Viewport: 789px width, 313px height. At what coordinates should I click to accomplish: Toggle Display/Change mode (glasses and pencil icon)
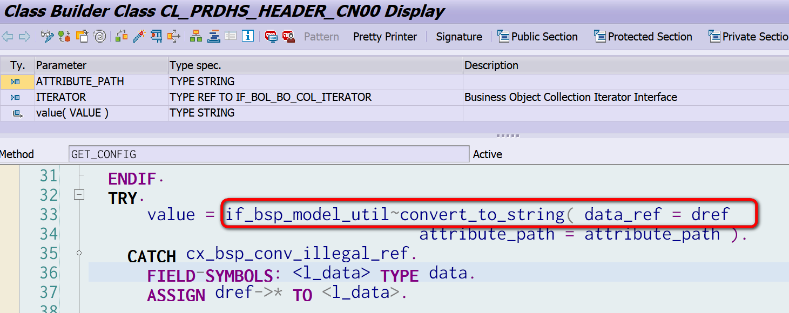coord(48,37)
